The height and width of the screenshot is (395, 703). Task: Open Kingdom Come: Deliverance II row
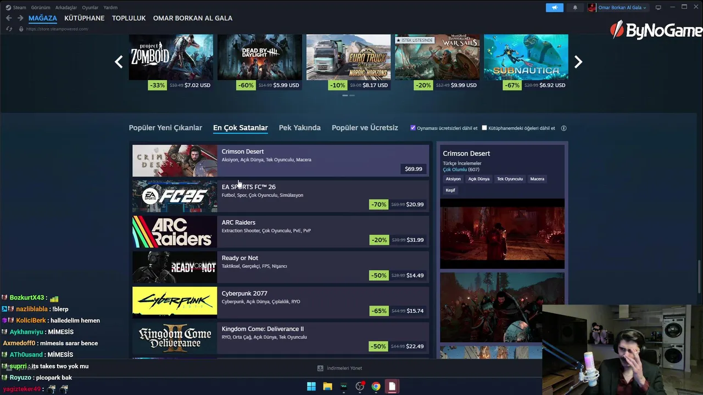[x=281, y=338]
